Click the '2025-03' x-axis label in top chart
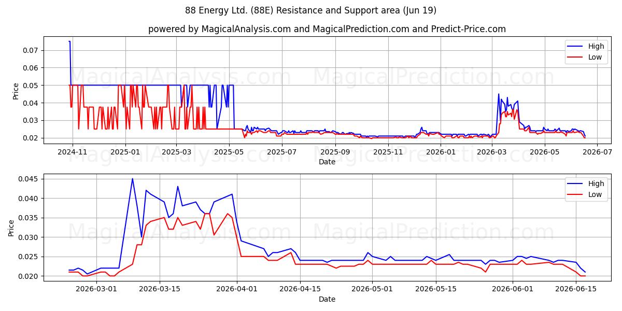622x311 pixels. (x=176, y=152)
